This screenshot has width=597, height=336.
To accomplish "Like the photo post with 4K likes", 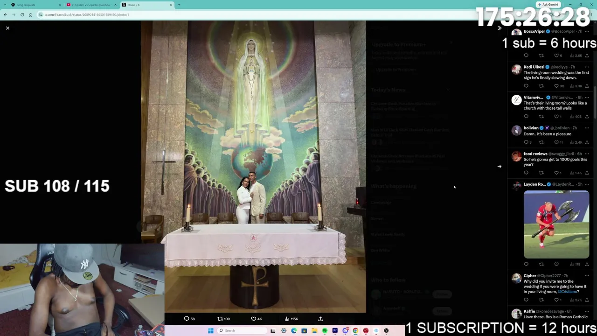I will click(257, 319).
